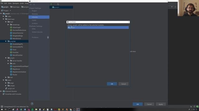Click Apply in Project Structure window
199x111 pixels.
161,104
